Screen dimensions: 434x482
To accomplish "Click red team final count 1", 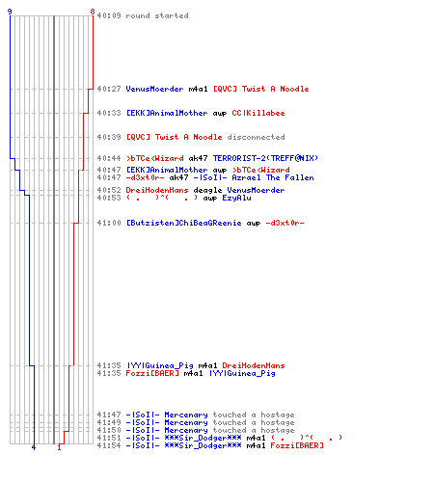I will click(x=59, y=447).
